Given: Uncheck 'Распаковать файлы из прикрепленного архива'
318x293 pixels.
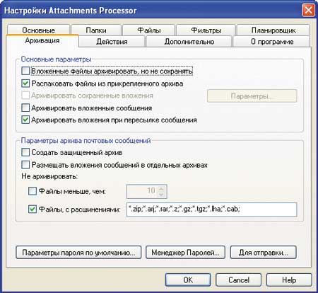Looking at the screenshot, I should [25, 84].
